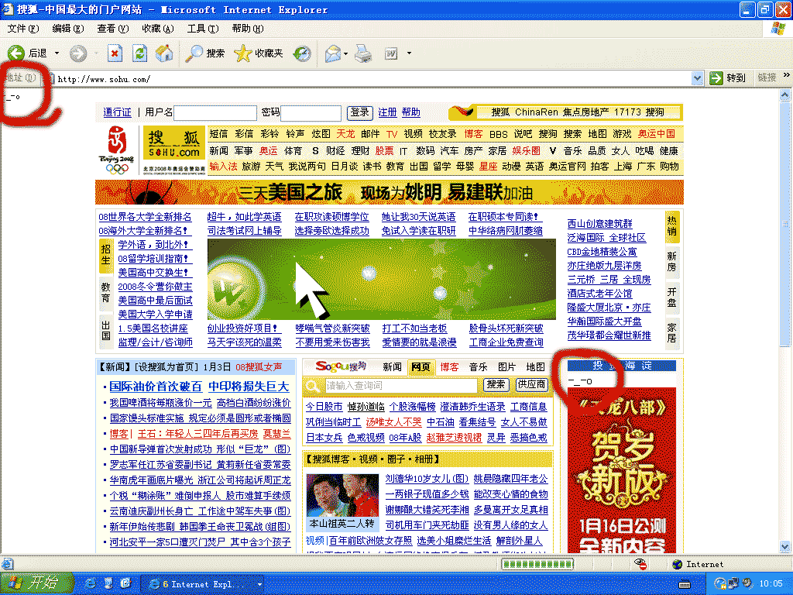Select the 地图 search tab
Screen dimensions: 793x595
tap(536, 366)
